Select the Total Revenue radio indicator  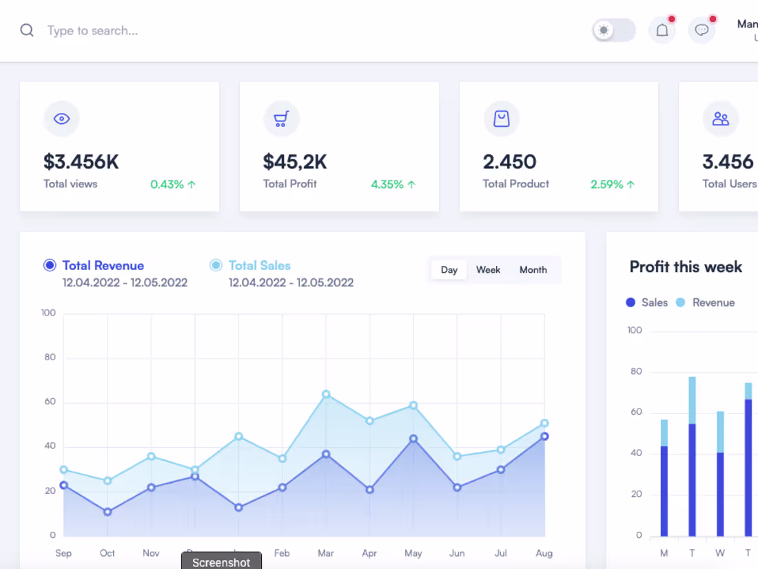click(50, 265)
